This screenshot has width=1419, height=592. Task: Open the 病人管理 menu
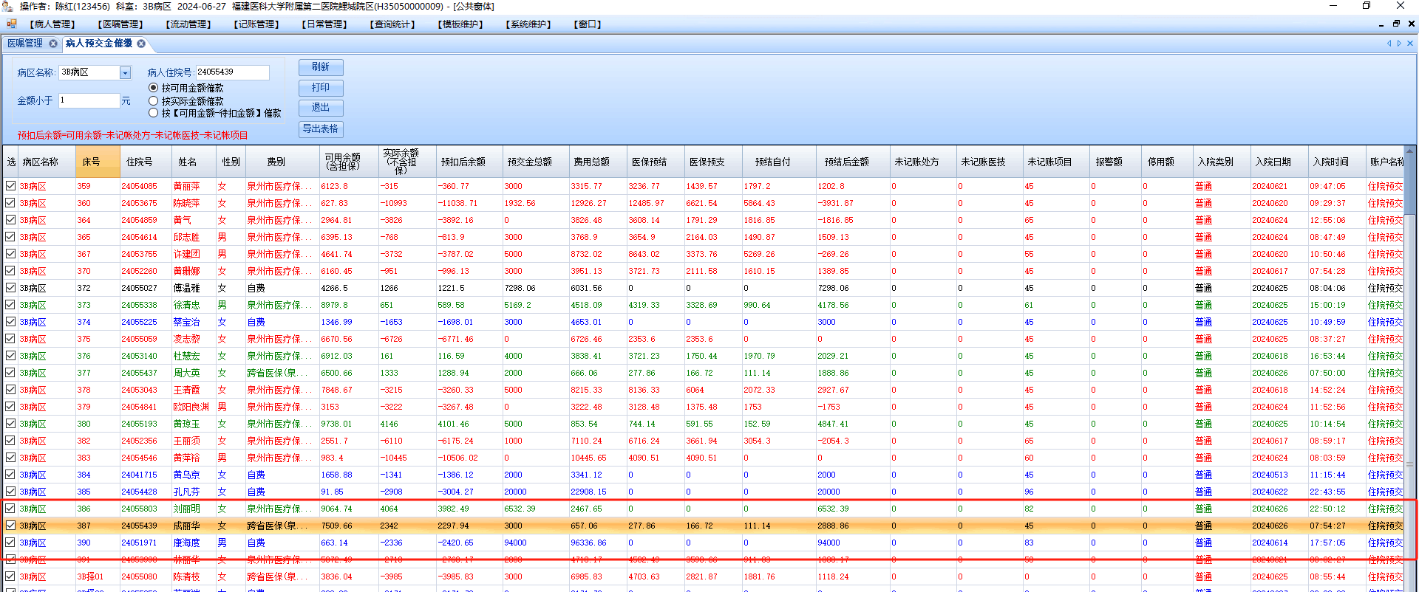[x=52, y=24]
